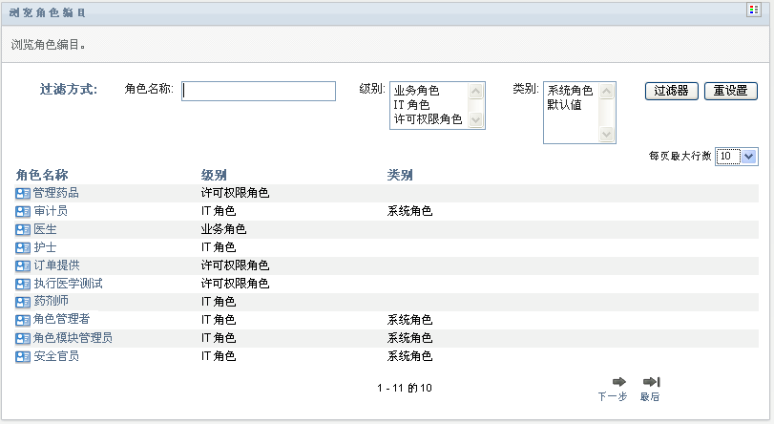Image resolution: width=774 pixels, height=424 pixels.
Task: Click the role icon beside 药剂师
Action: (23, 302)
